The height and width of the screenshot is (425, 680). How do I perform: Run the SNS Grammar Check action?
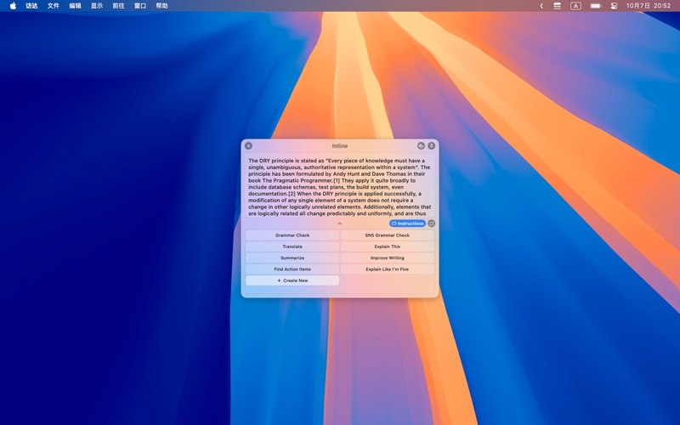[387, 235]
